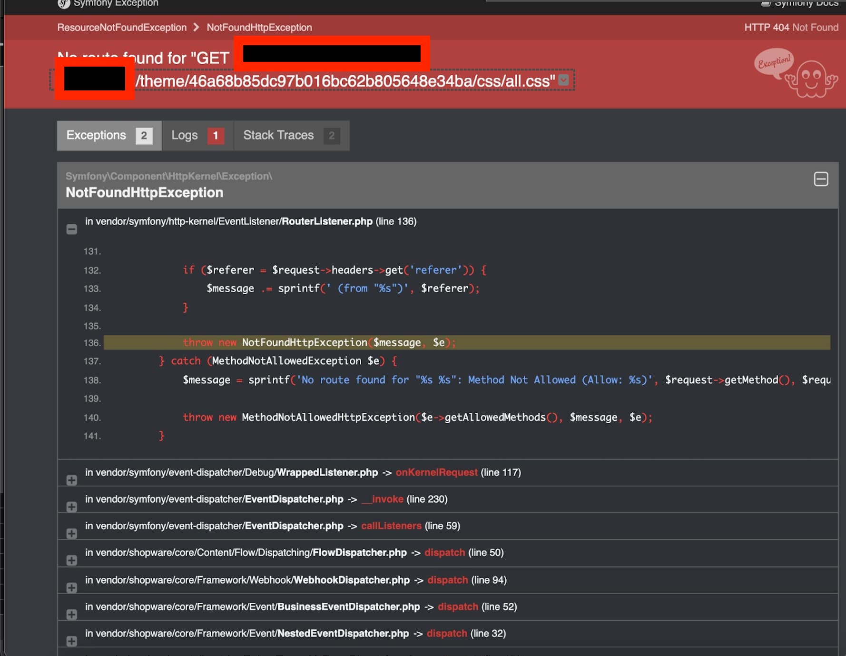Click the WrappedListener.php file name

tap(327, 472)
